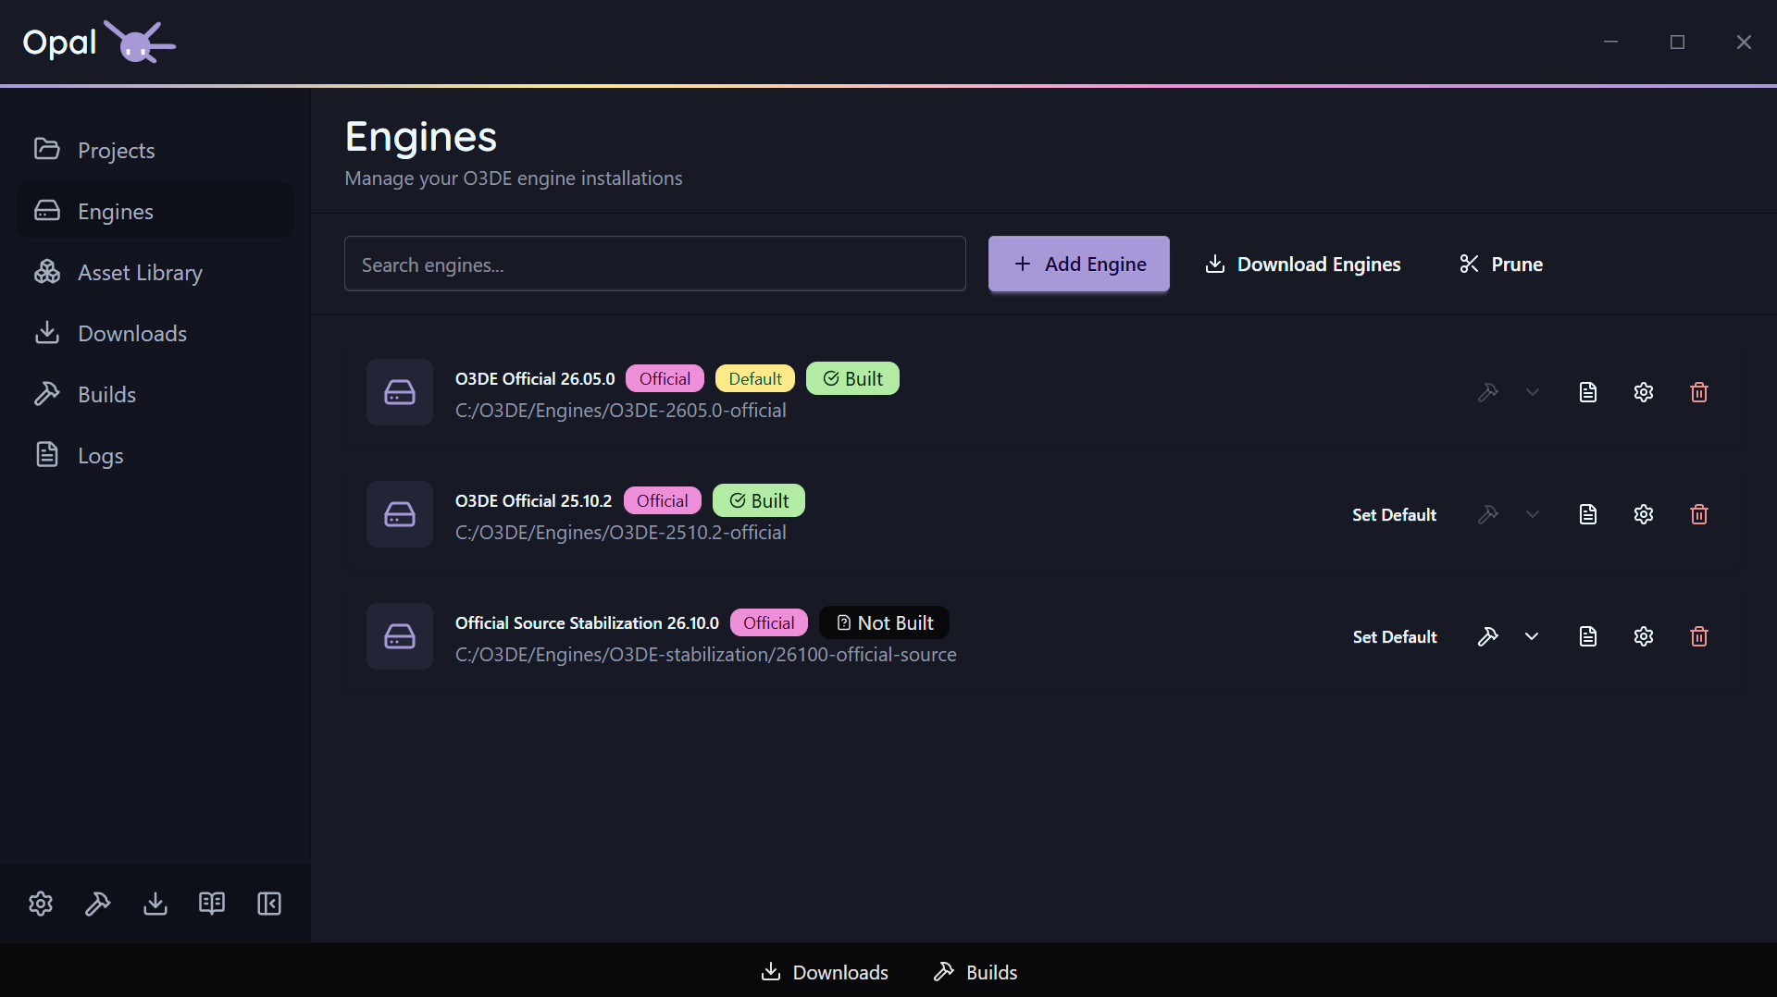Click the hammer icon for O3DE Official 25.10.2
Screen dimensions: 1777x997
click(1488, 514)
